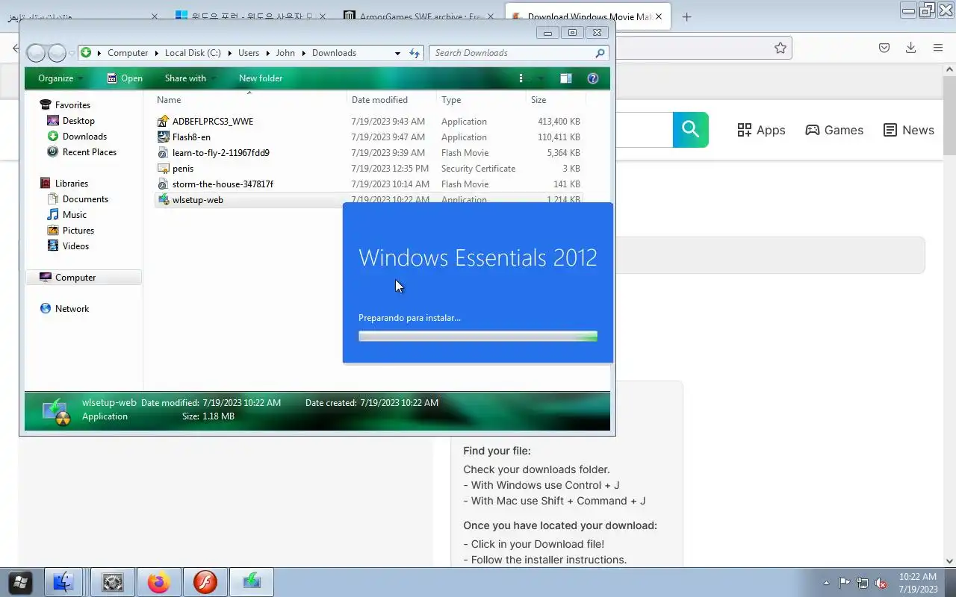Open Firefox Pocket save icon
The image size is (956, 597).
pyautogui.click(x=884, y=48)
